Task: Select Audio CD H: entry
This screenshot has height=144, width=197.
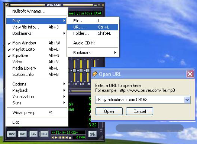Action: pos(93,43)
